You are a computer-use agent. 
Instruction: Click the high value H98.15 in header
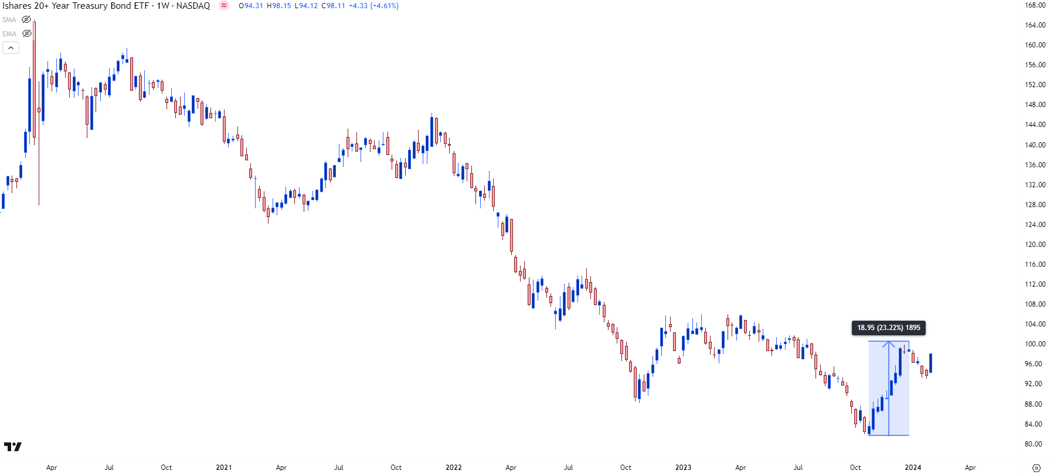coord(279,6)
